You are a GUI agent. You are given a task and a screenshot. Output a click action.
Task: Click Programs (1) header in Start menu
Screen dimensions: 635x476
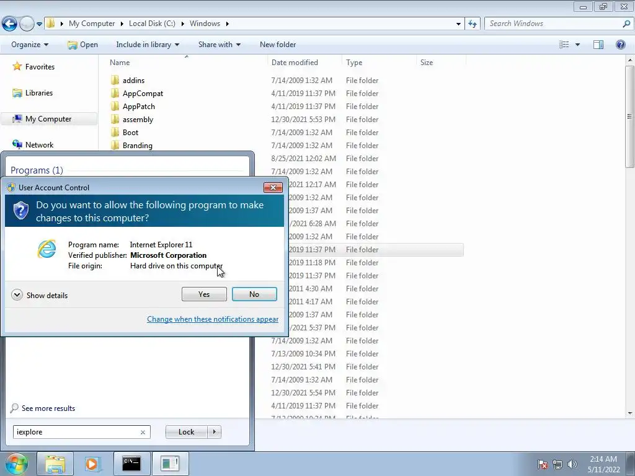click(x=37, y=170)
